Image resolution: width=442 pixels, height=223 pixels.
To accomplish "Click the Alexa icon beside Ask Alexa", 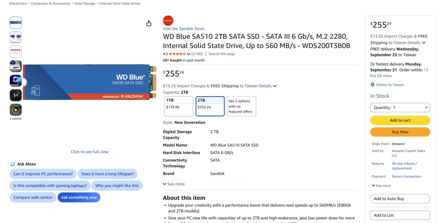I will coord(13,164).
